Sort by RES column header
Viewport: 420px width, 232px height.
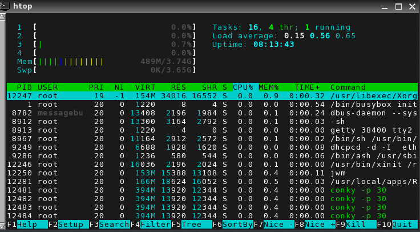click(x=179, y=87)
